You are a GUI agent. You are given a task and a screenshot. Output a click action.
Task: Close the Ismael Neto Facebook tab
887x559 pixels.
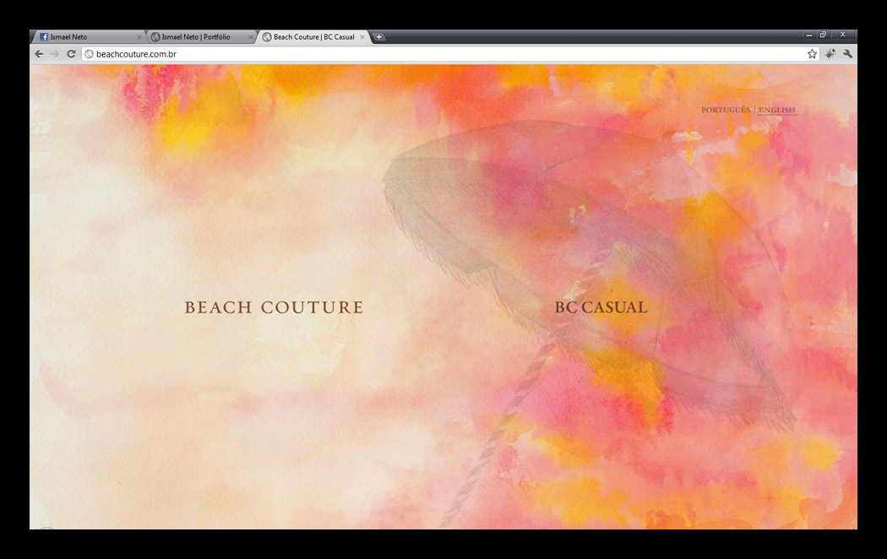[139, 37]
